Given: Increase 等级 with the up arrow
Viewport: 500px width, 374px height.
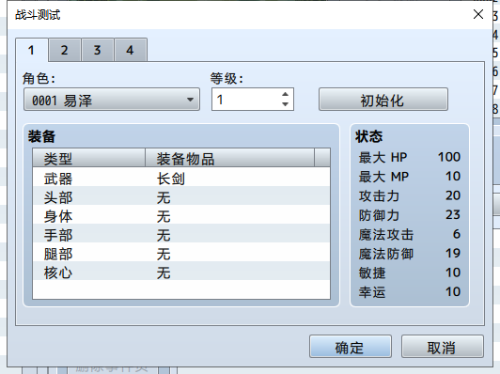Looking at the screenshot, I should [x=286, y=94].
